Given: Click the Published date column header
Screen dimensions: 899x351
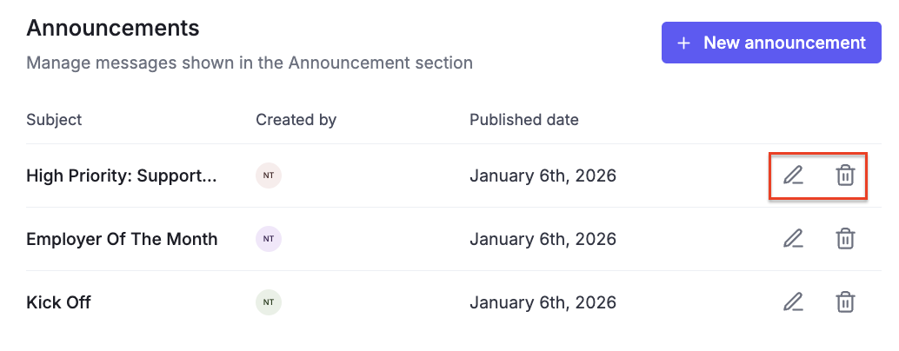Looking at the screenshot, I should click(x=524, y=120).
